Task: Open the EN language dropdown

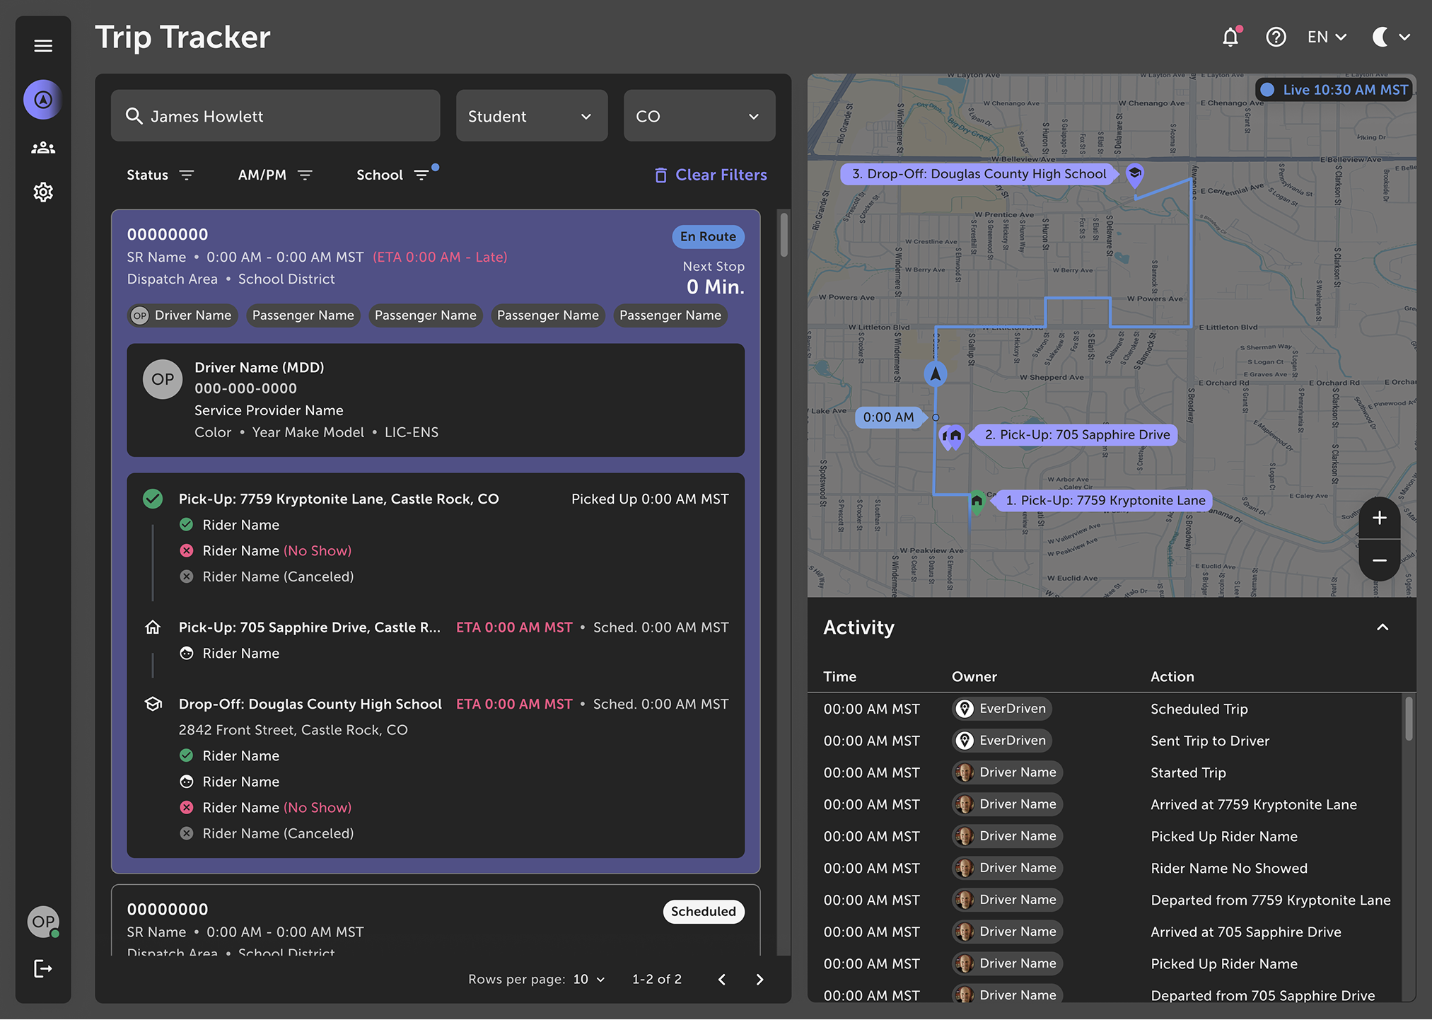Action: (x=1327, y=37)
